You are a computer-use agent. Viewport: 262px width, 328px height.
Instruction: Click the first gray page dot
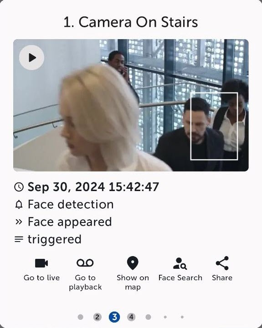pyautogui.click(x=81, y=317)
